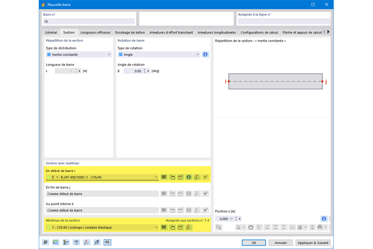Click the colored display settings icon at bottom
Image resolution: width=373 pixels, height=249 pixels.
coord(66,242)
